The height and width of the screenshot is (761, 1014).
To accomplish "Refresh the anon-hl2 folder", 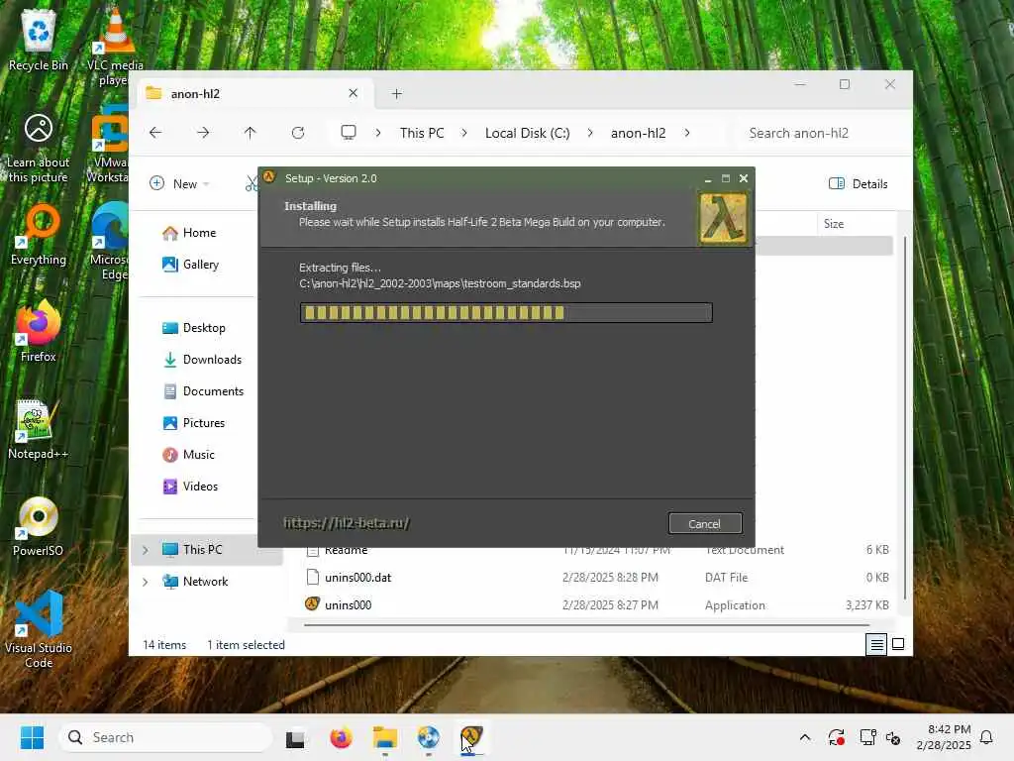I will tap(297, 133).
